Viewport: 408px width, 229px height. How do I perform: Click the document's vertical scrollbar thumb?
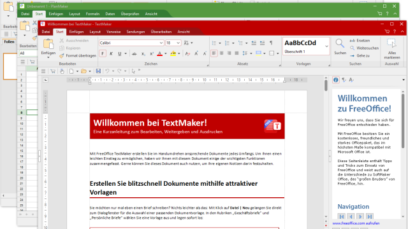click(x=326, y=85)
